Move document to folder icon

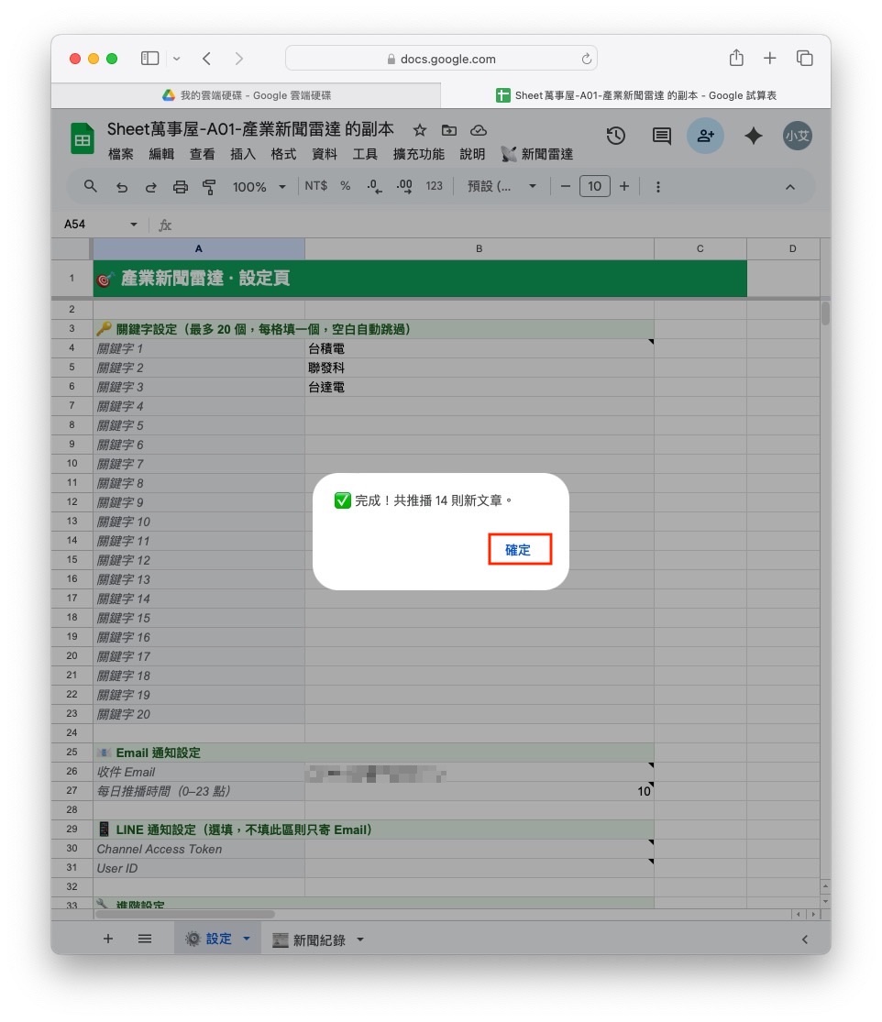[449, 130]
